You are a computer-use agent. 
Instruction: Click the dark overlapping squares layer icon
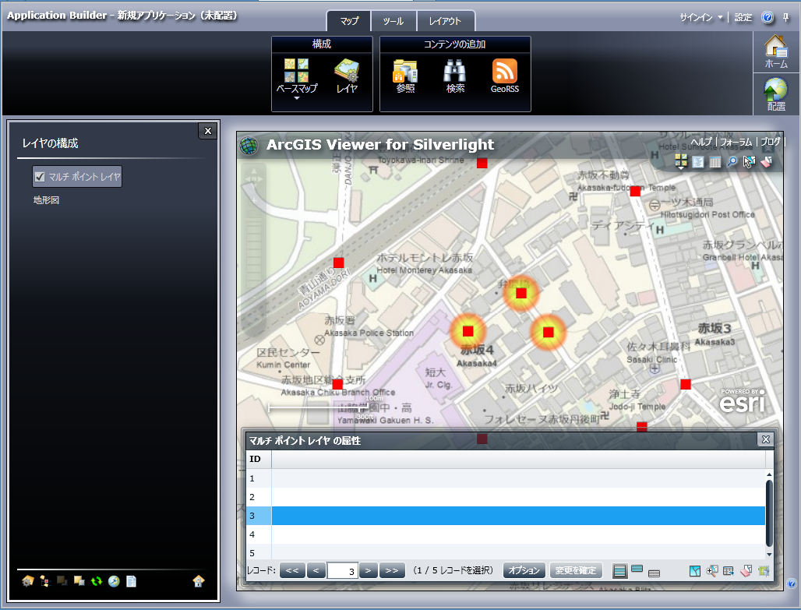pos(62,581)
